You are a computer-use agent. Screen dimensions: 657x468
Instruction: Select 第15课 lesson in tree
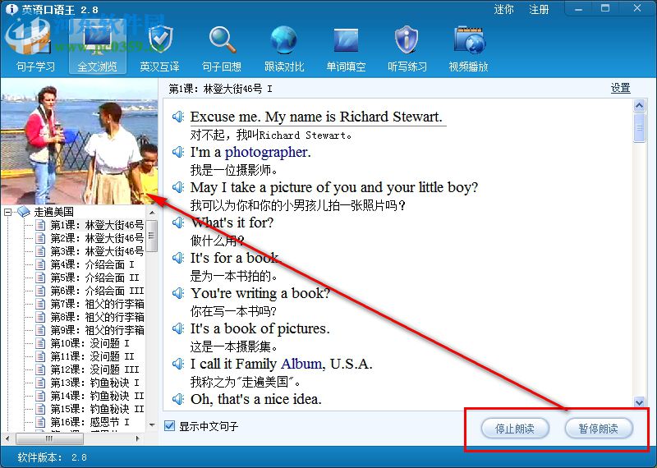(x=97, y=409)
